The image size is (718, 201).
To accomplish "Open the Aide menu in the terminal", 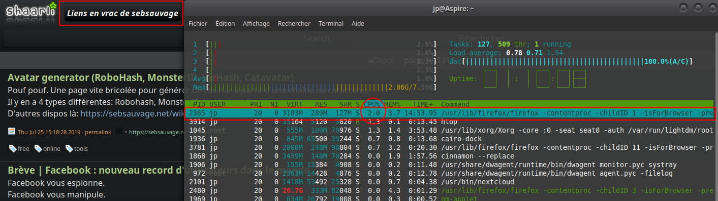I will pos(358,23).
